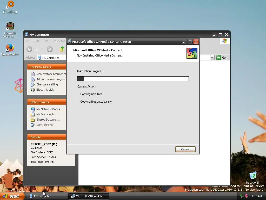The height and width of the screenshot is (200, 266).
Task: Select 'Copying file: cntcd1.mmw' text
Action: coord(96,102)
